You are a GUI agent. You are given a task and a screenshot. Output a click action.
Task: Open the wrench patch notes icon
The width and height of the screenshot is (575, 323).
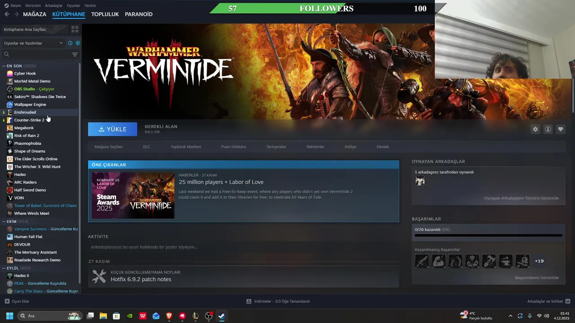[x=99, y=276]
